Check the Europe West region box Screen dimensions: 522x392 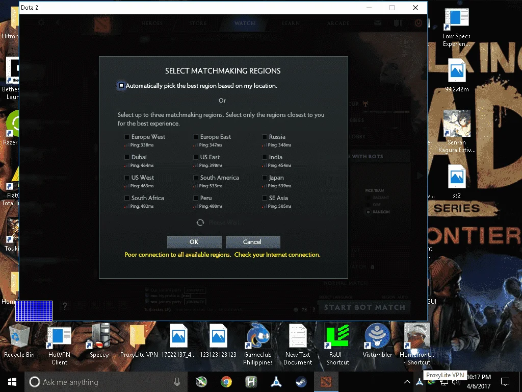127,137
